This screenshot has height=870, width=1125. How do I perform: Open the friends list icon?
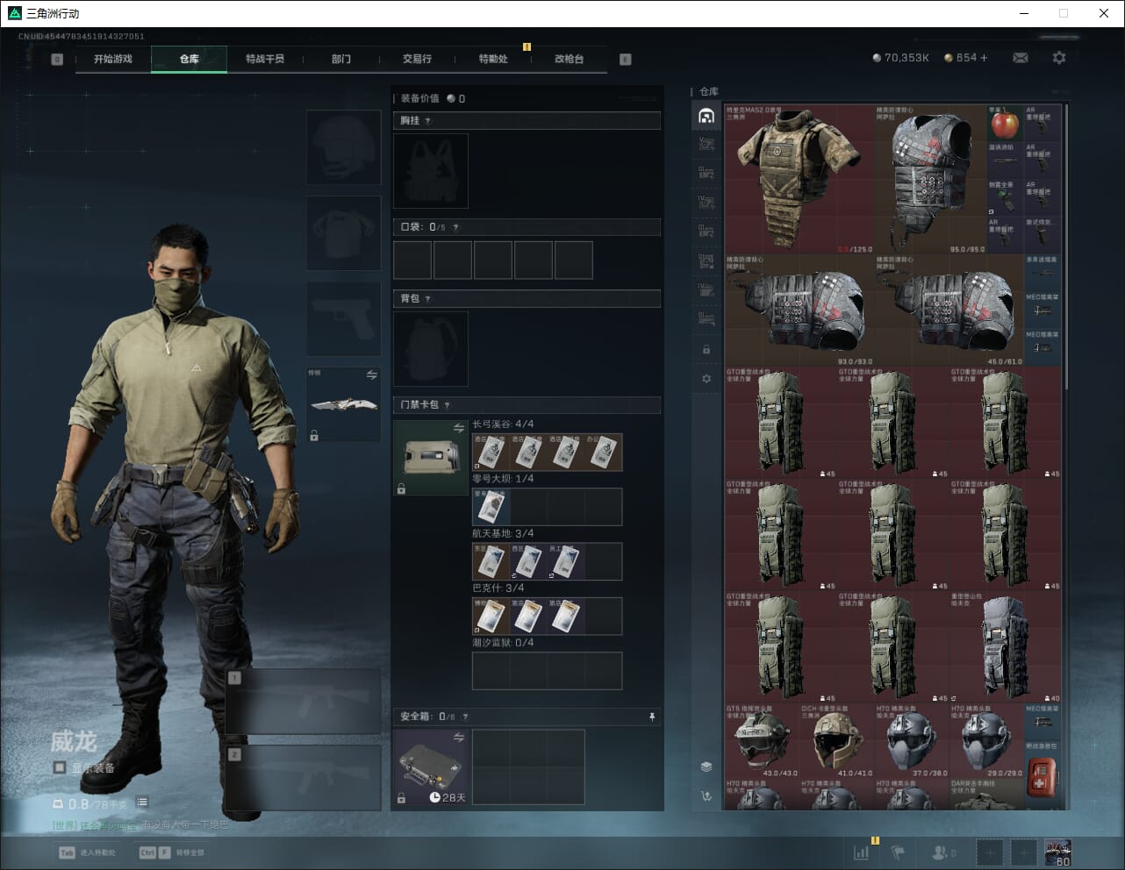(x=942, y=852)
